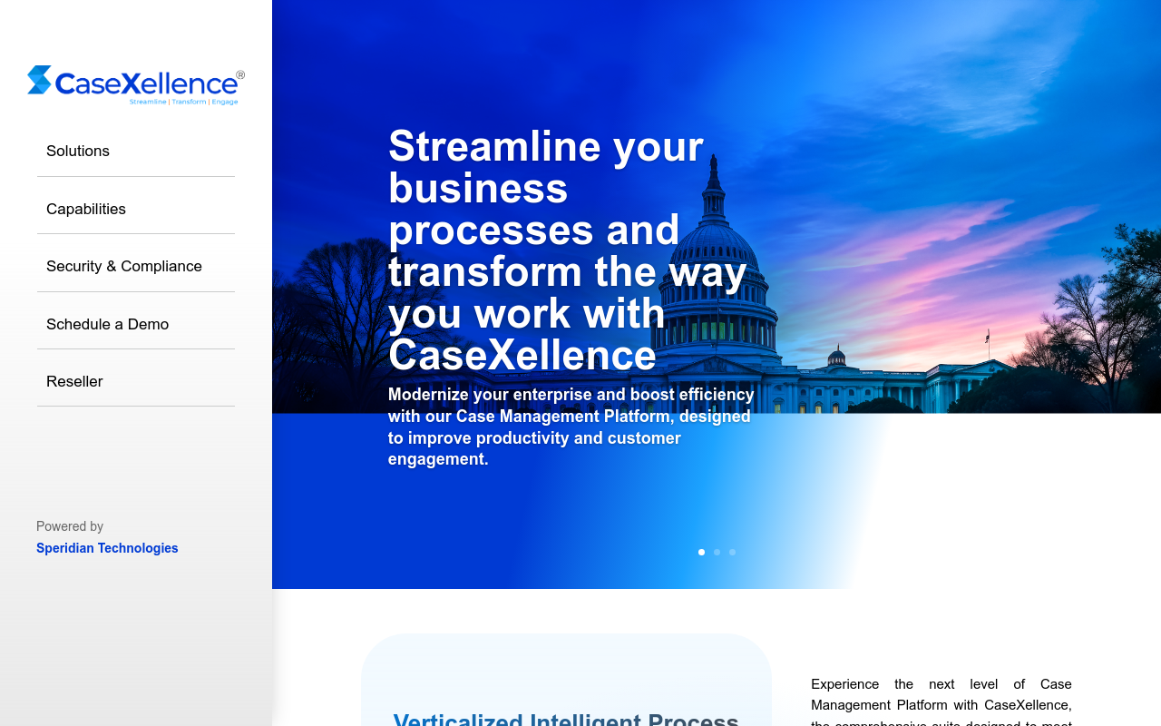Jump to the second carousel slide dot
Image resolution: width=1161 pixels, height=726 pixels.
[717, 552]
